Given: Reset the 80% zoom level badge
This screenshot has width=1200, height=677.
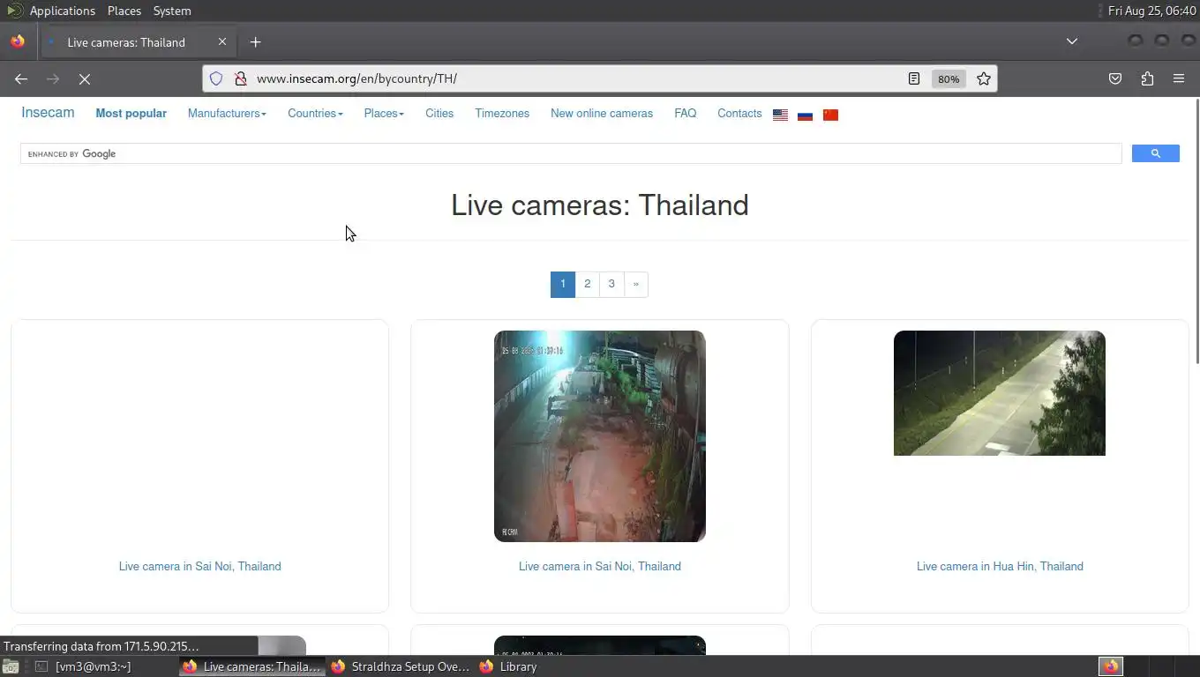Looking at the screenshot, I should coord(949,78).
